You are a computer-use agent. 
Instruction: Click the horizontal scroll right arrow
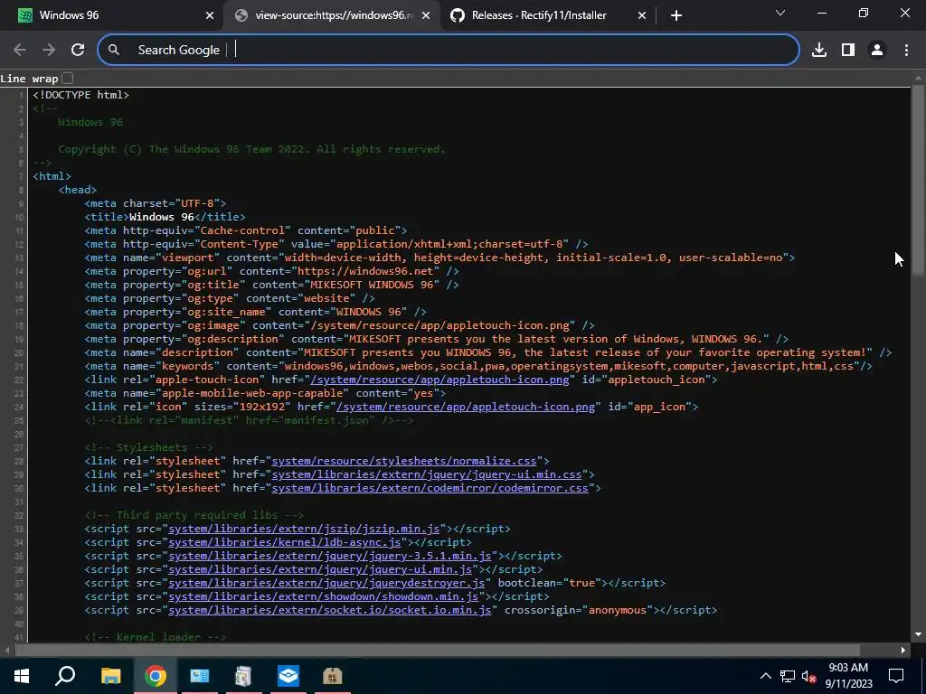(x=903, y=651)
